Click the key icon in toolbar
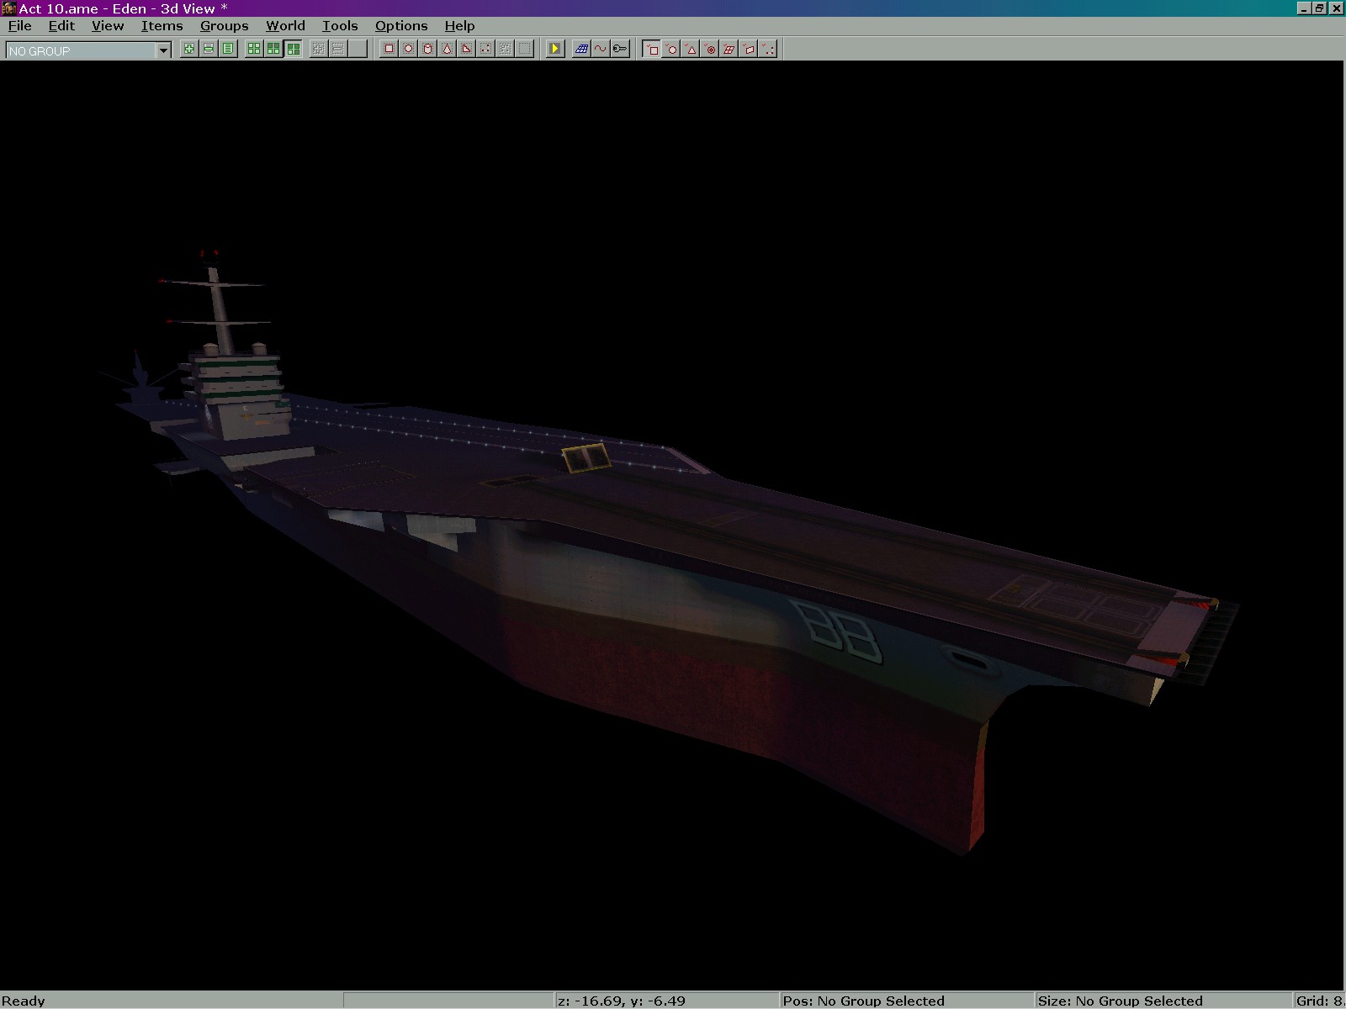This screenshot has height=1009, width=1346. (619, 49)
